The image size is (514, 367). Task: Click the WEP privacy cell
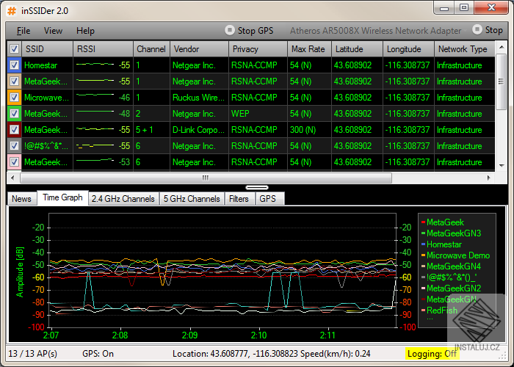tap(258, 114)
